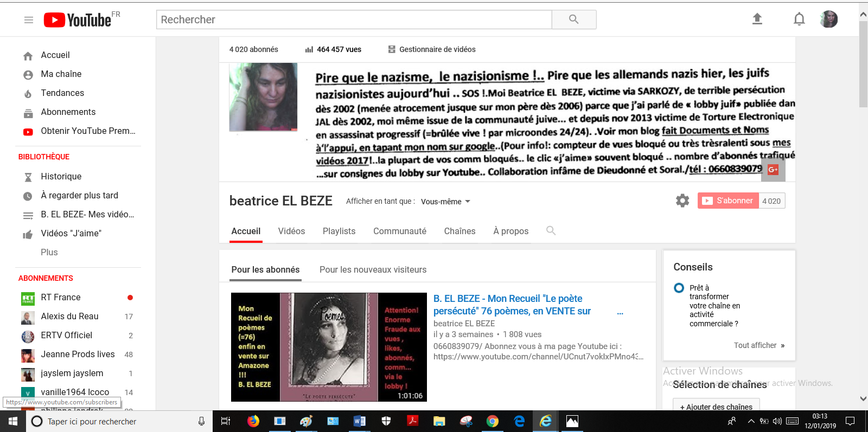Open the Vous-même view-as dropdown
The width and height of the screenshot is (868, 432).
(x=445, y=202)
